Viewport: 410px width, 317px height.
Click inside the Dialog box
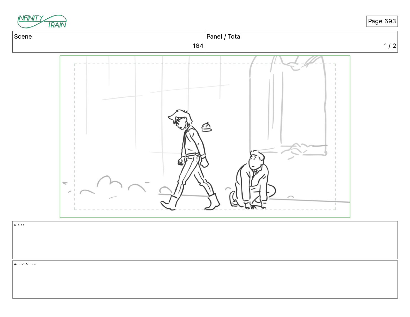[x=205, y=240]
